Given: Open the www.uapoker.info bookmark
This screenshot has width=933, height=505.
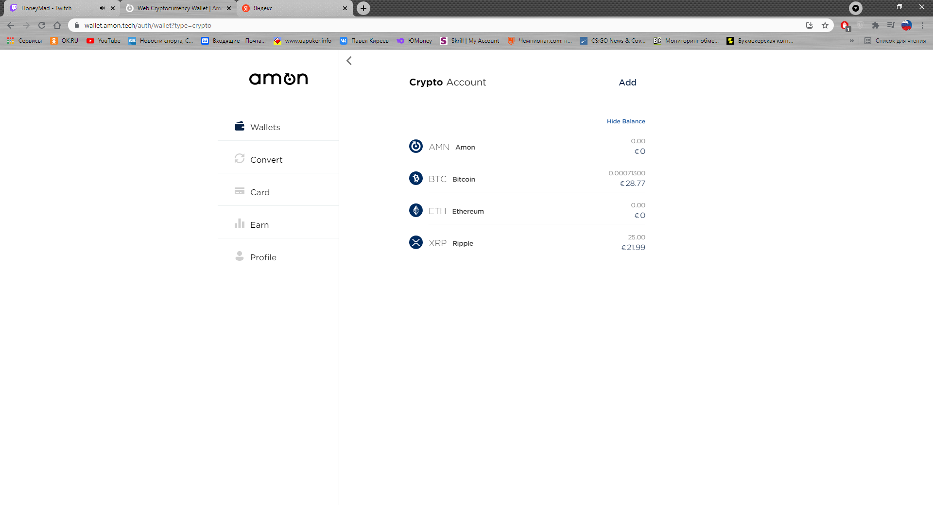Looking at the screenshot, I should click(x=303, y=41).
